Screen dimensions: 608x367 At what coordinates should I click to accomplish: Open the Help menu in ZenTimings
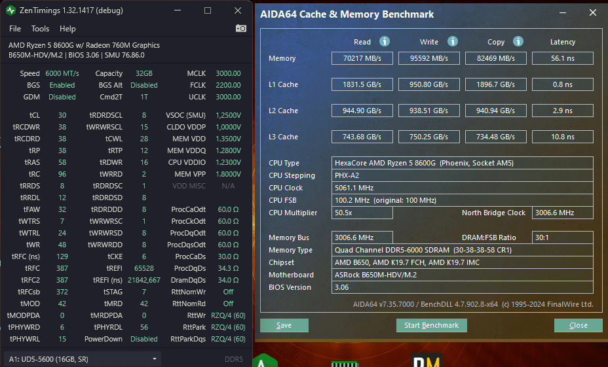tap(67, 29)
